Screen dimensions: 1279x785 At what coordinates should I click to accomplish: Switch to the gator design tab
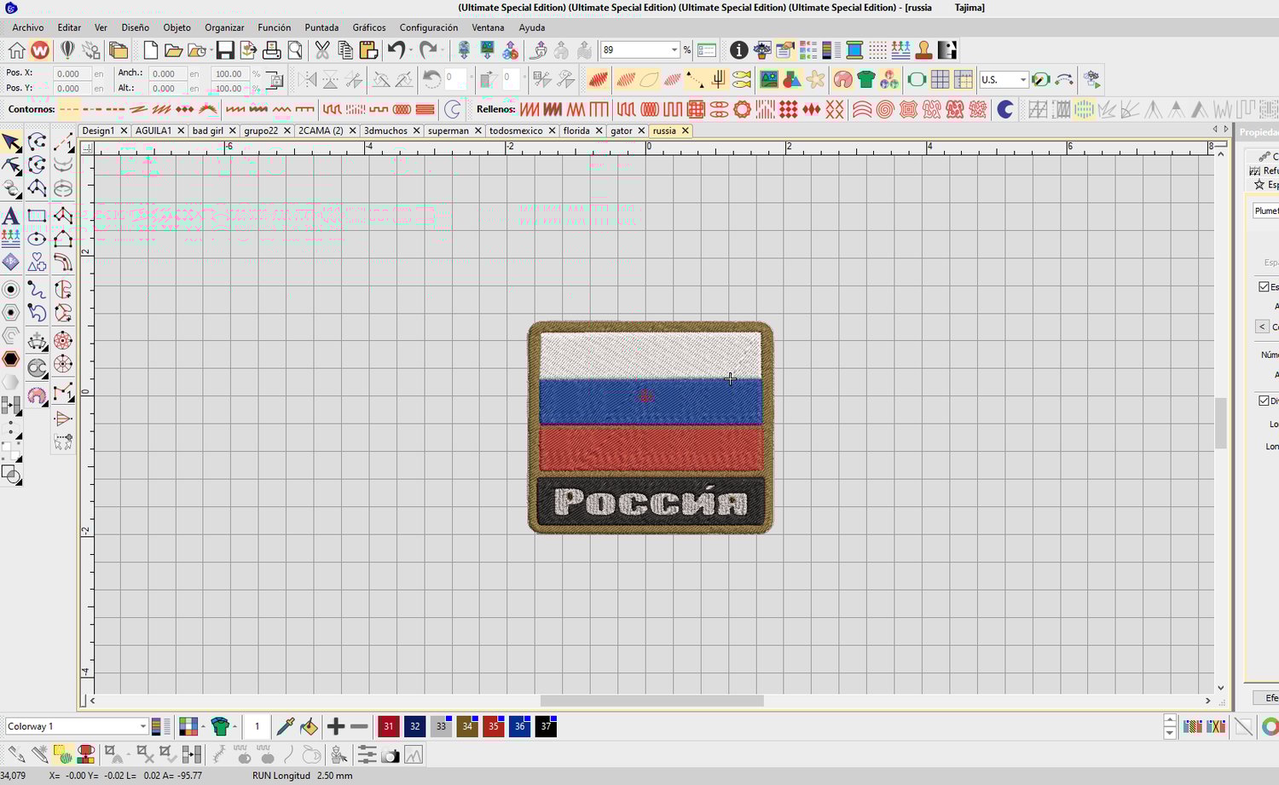622,130
